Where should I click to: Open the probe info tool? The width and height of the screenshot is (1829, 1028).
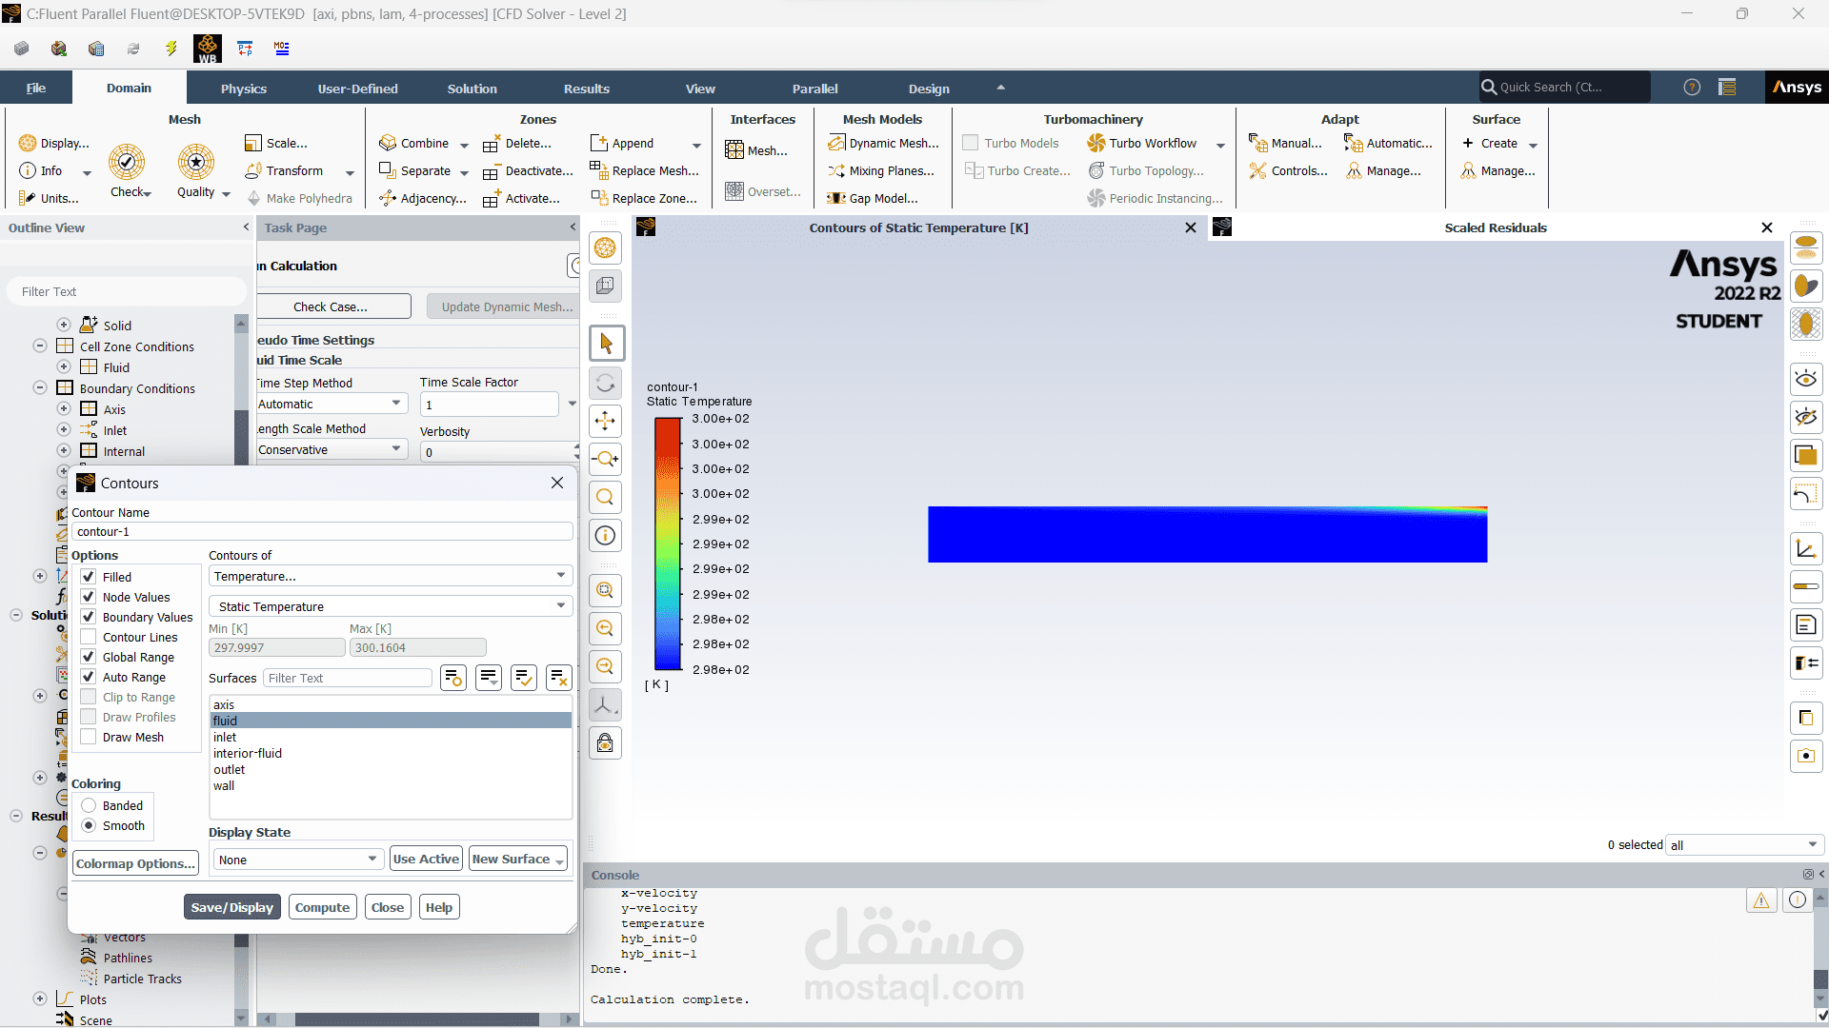coord(605,536)
